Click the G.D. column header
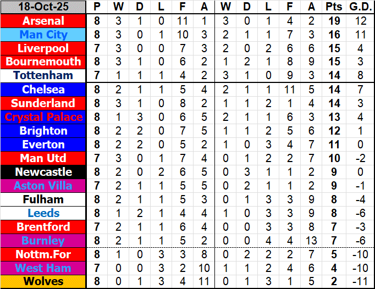 [360, 7]
